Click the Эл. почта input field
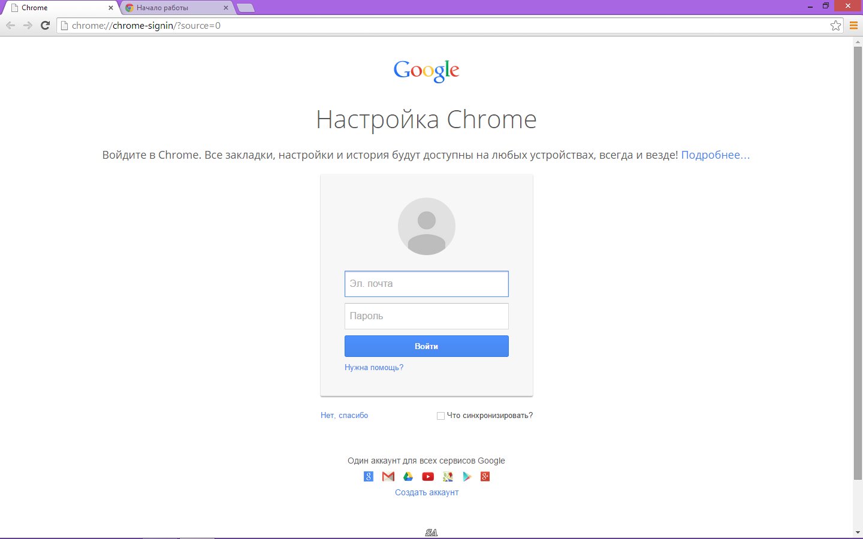 (426, 283)
